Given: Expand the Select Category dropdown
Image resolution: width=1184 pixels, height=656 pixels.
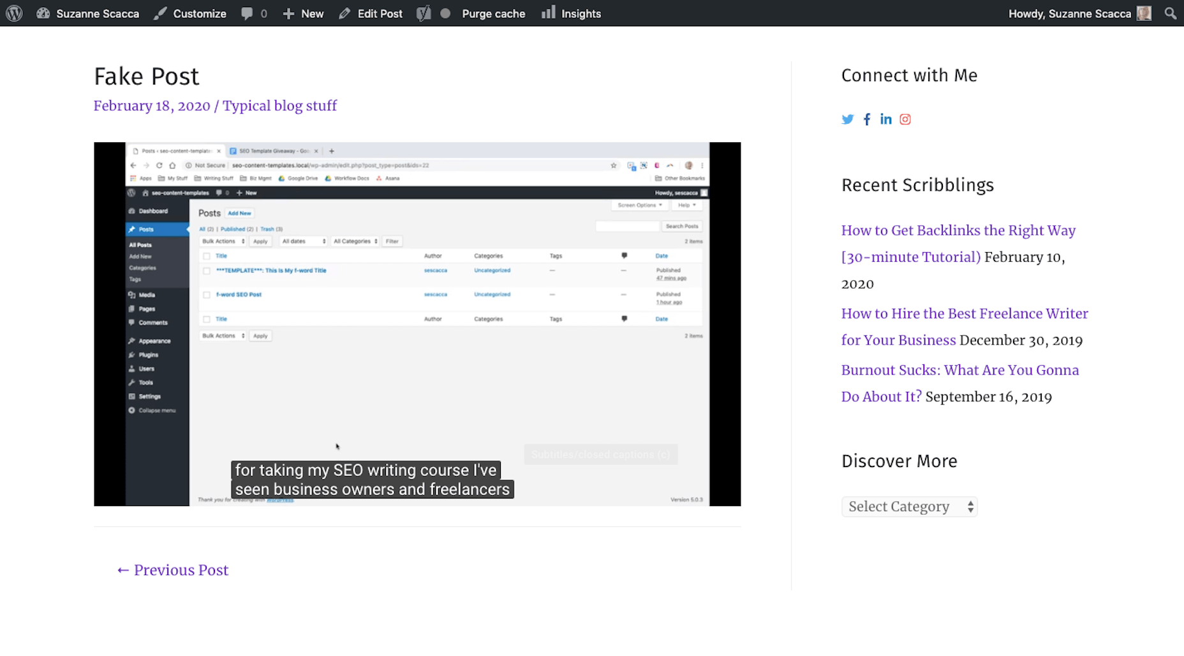Looking at the screenshot, I should 909,507.
